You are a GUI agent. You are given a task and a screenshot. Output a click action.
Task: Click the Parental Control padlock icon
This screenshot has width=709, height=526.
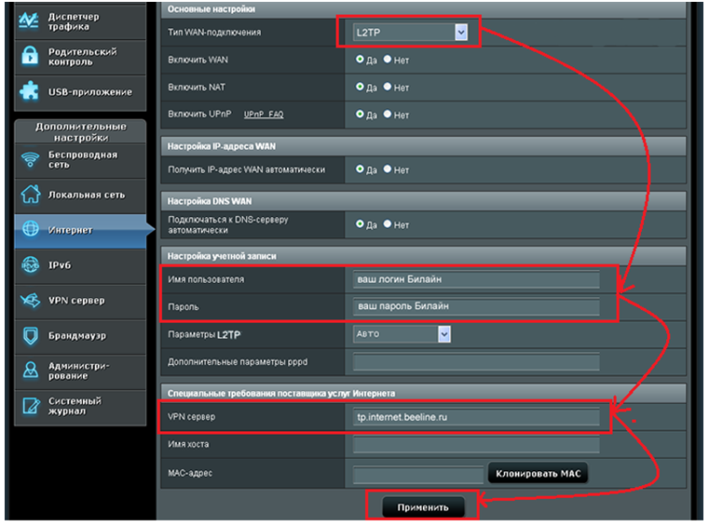pyautogui.click(x=30, y=57)
